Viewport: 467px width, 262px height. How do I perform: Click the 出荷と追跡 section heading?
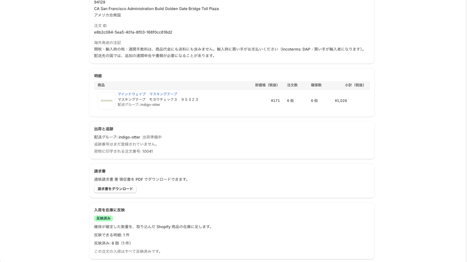pos(104,129)
